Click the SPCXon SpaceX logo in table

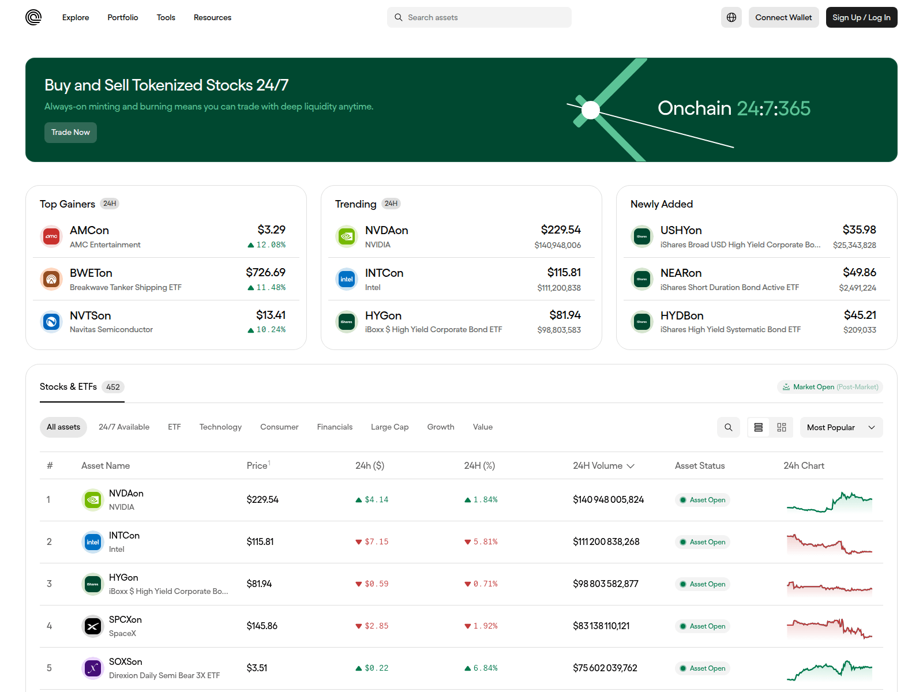point(93,626)
